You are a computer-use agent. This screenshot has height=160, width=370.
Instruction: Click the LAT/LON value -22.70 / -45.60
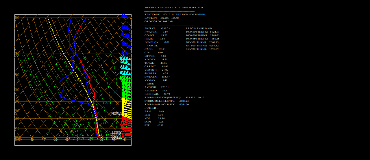pyautogui.click(x=169, y=18)
